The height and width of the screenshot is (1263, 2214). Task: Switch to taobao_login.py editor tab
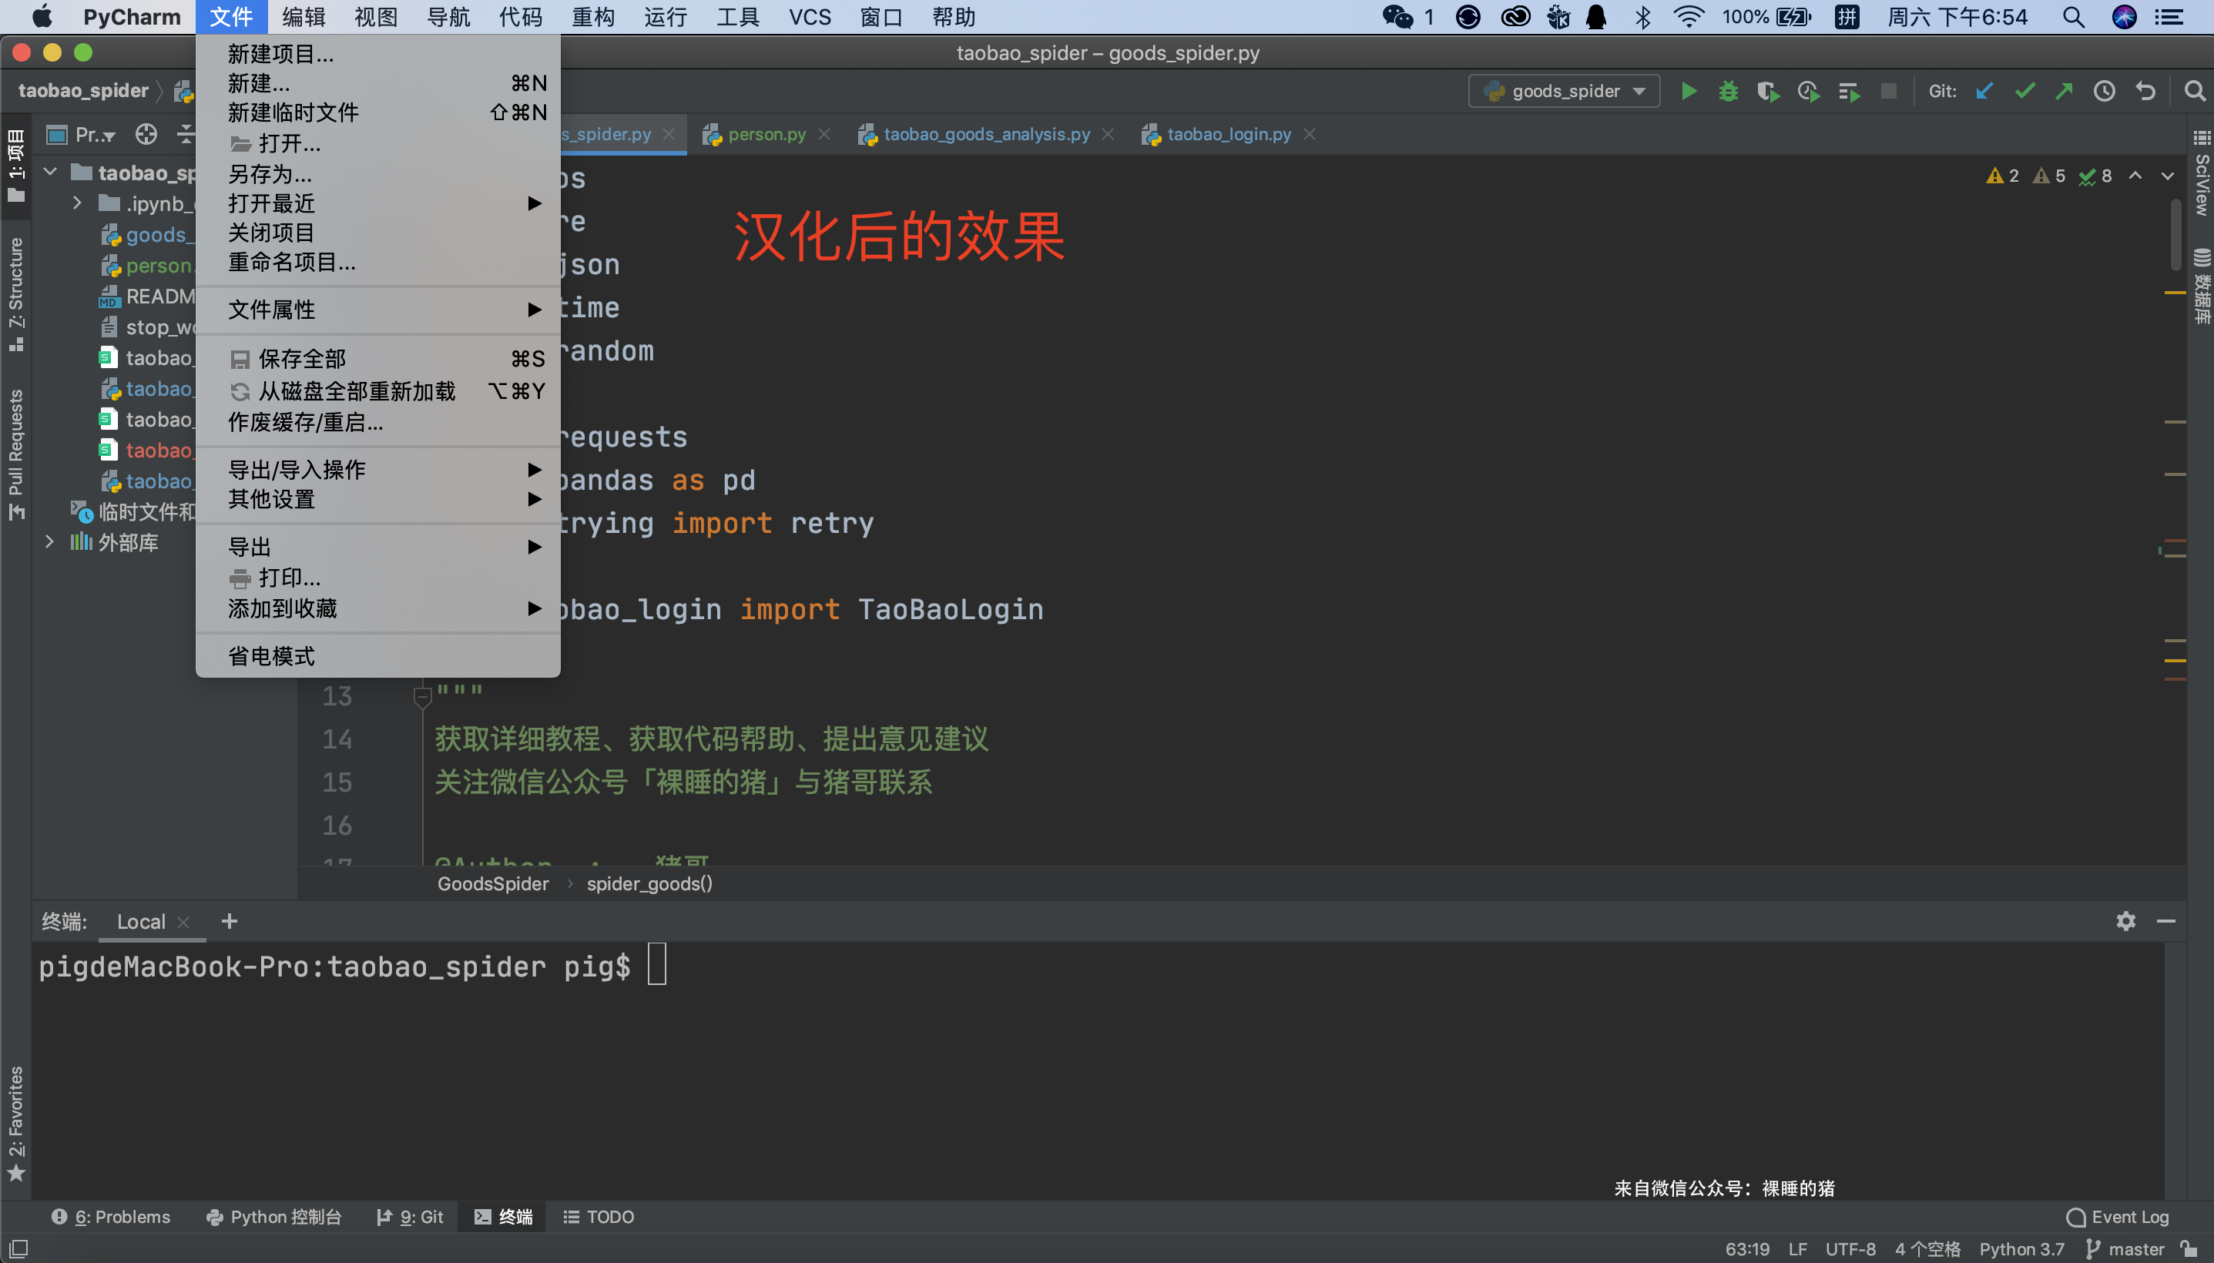[1228, 135]
